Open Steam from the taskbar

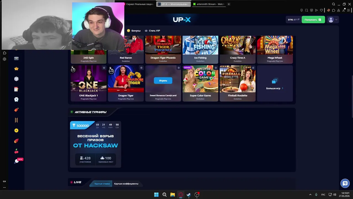(x=189, y=195)
